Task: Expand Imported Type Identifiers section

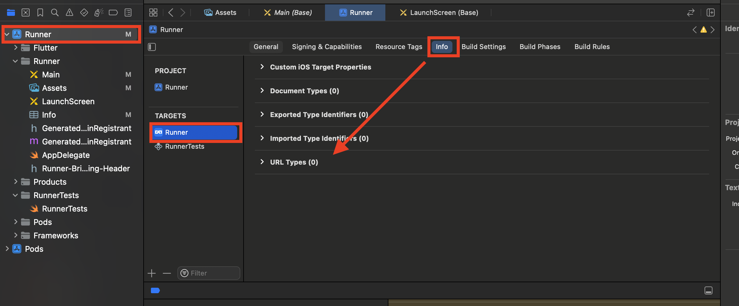Action: (x=262, y=138)
